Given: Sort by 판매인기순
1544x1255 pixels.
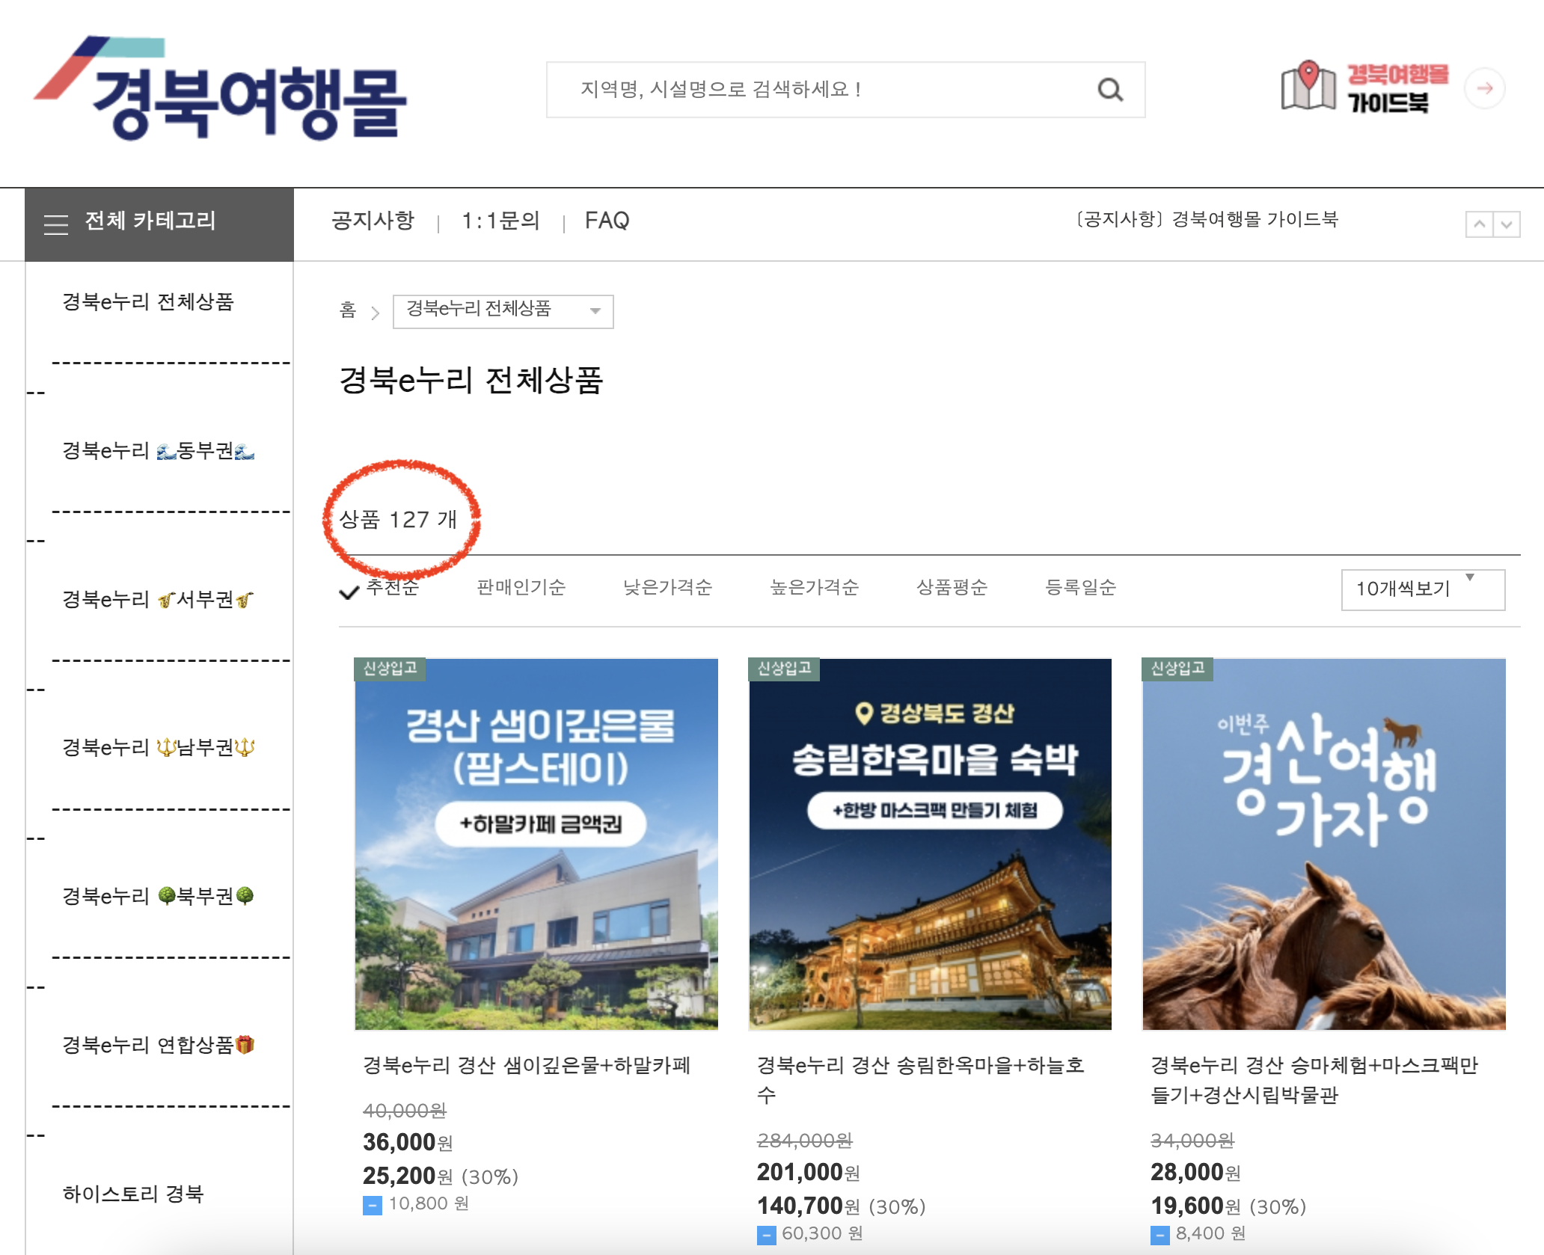Looking at the screenshot, I should coord(521,588).
